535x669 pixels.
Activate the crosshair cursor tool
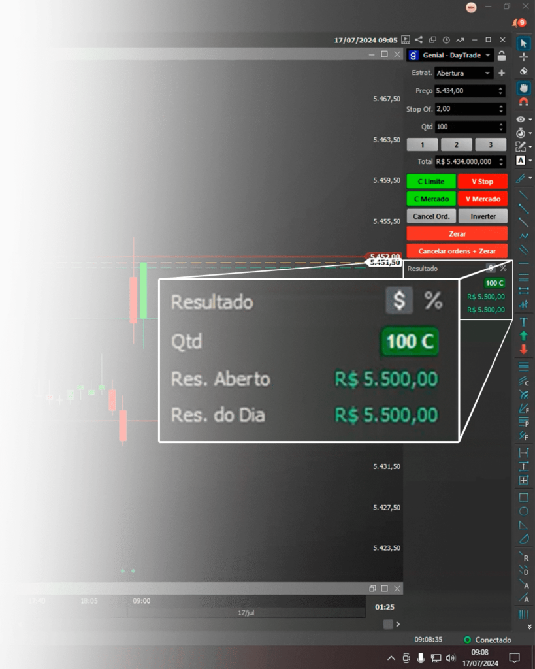523,57
